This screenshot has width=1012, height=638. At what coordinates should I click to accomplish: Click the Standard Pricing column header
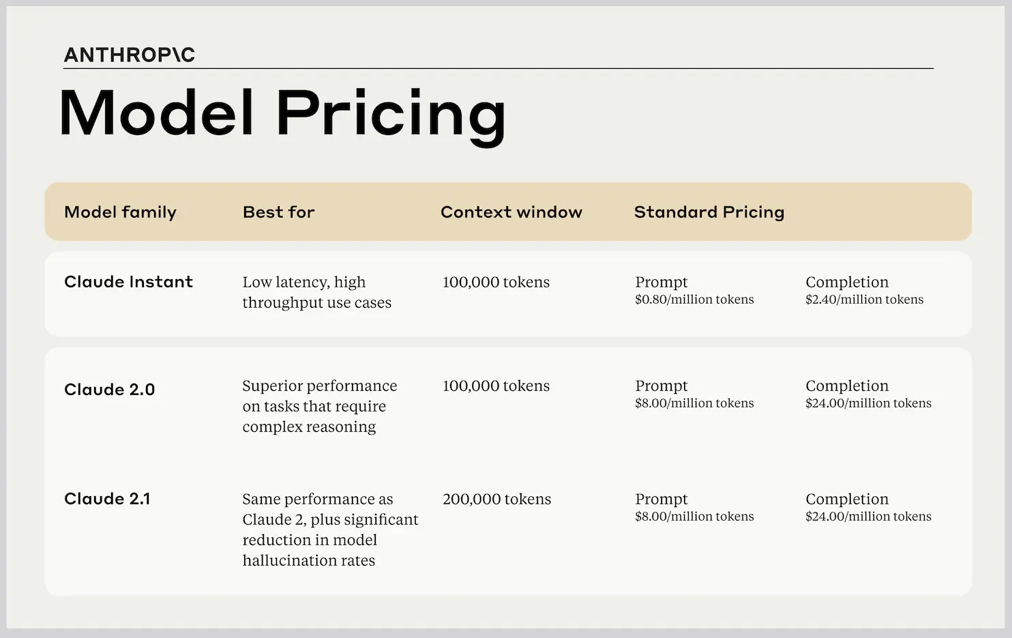(x=709, y=212)
